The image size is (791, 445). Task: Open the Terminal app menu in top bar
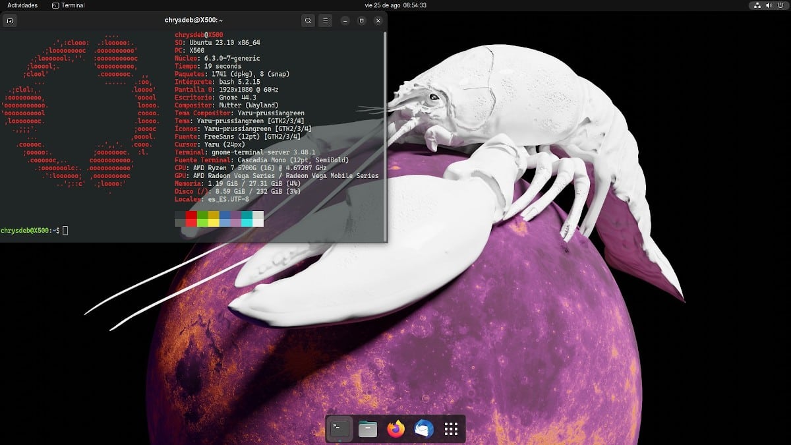tap(68, 5)
